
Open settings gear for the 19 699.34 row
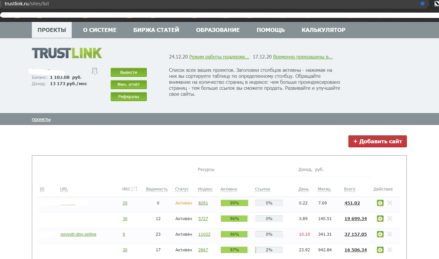click(x=380, y=218)
